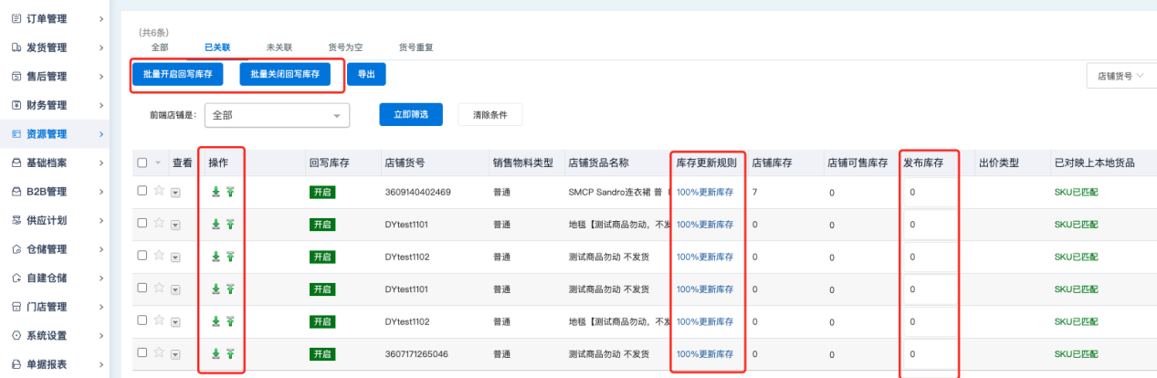This screenshot has height=378, width=1157.
Task: Switch to the 货号为空 tab
Action: coord(345,47)
